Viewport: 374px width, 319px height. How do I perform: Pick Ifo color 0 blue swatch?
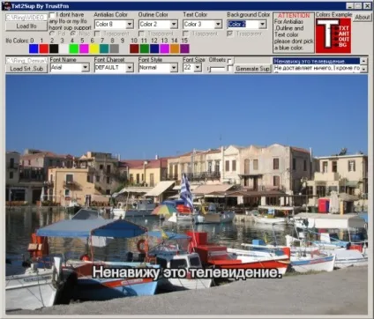[34, 48]
